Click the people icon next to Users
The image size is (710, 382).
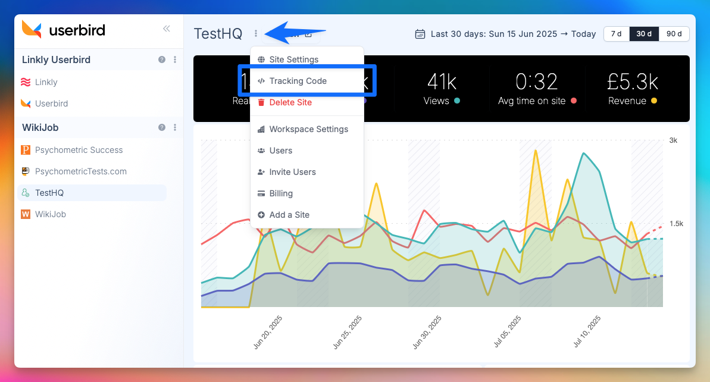pos(261,151)
